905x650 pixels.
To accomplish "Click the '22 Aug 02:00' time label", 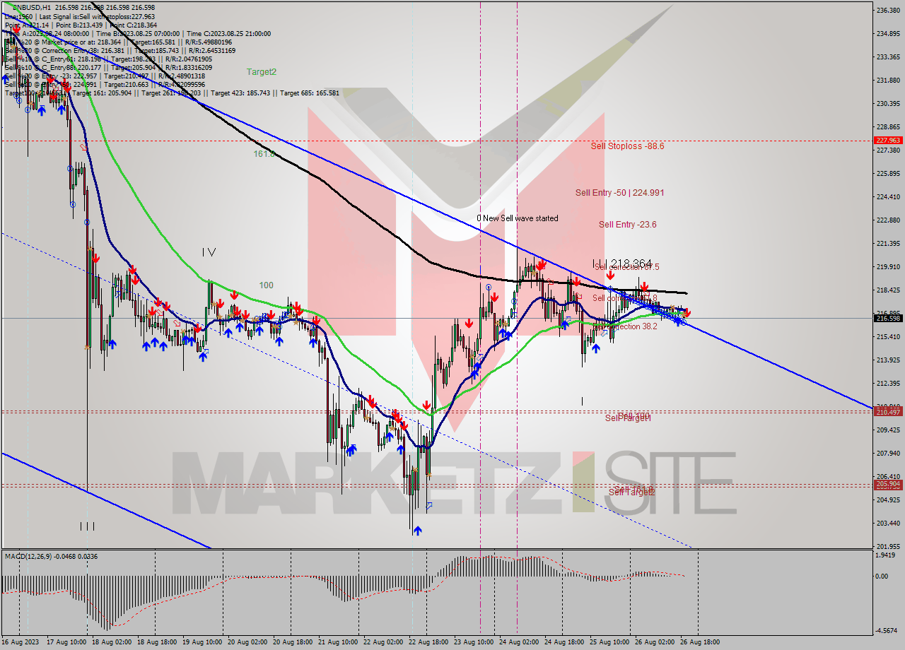I will [383, 643].
